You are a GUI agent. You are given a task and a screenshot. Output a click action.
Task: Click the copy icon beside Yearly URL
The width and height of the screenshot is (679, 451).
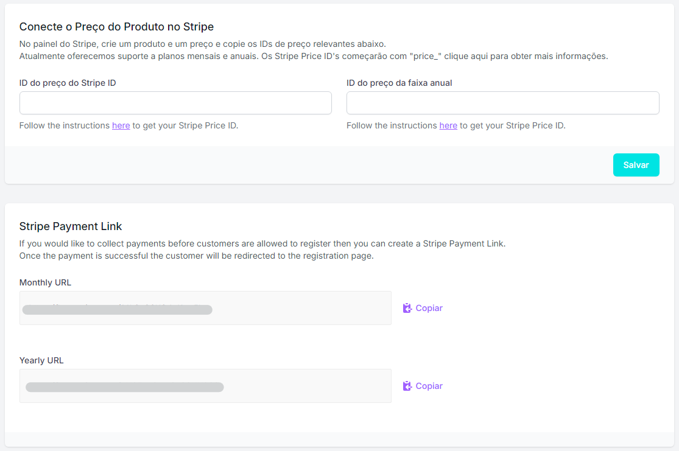(x=407, y=386)
